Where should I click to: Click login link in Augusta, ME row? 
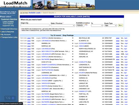click(x=126, y=86)
